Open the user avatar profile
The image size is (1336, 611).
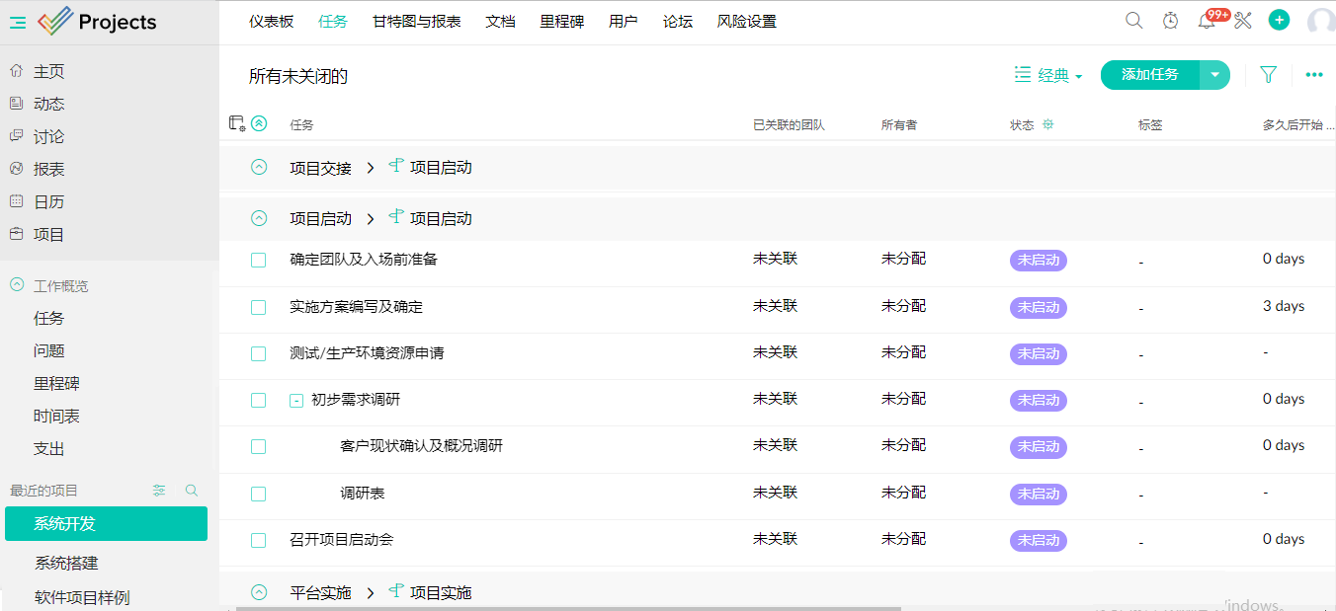[1321, 22]
